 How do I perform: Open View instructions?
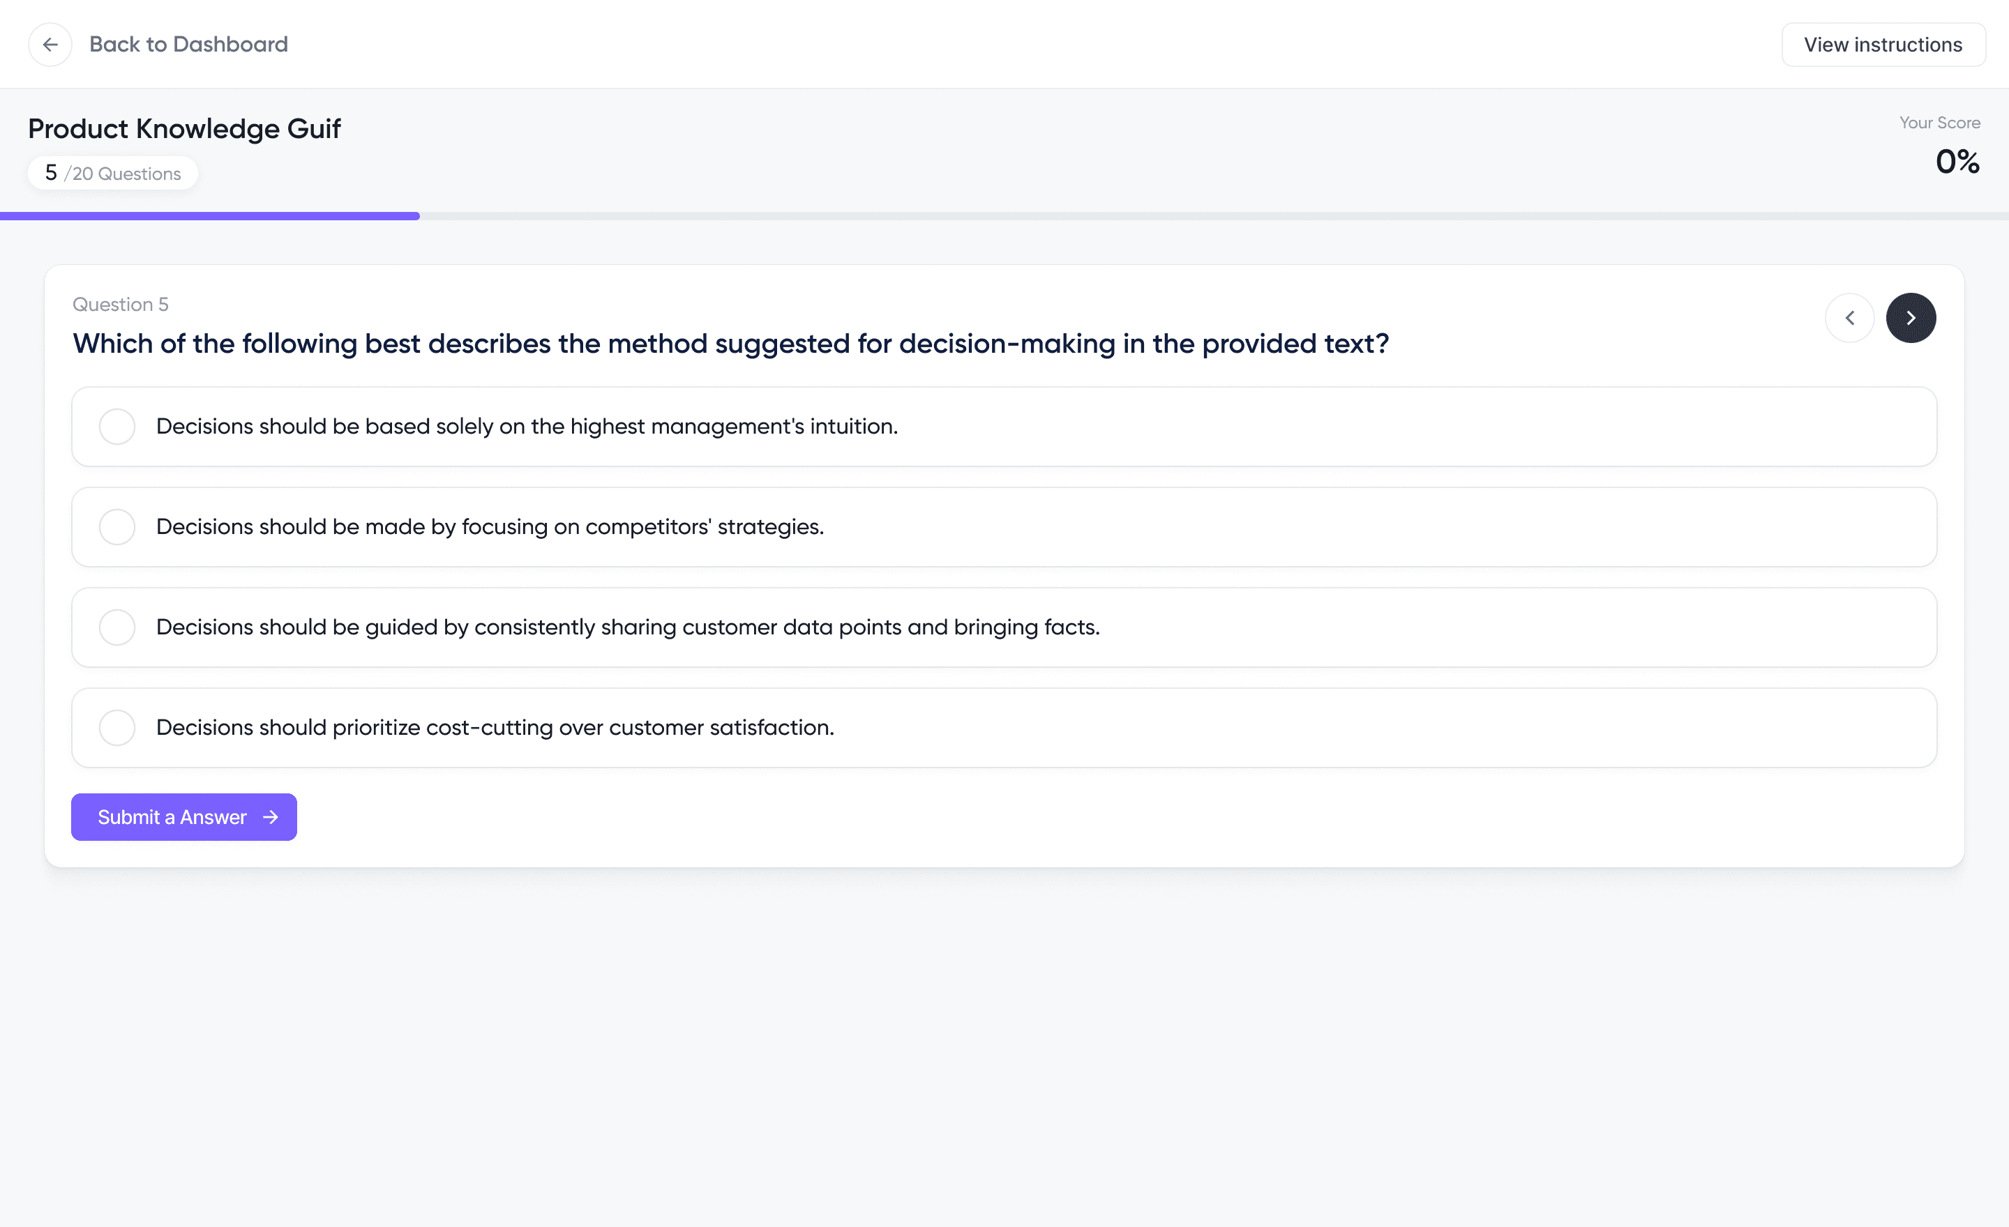pos(1883,45)
